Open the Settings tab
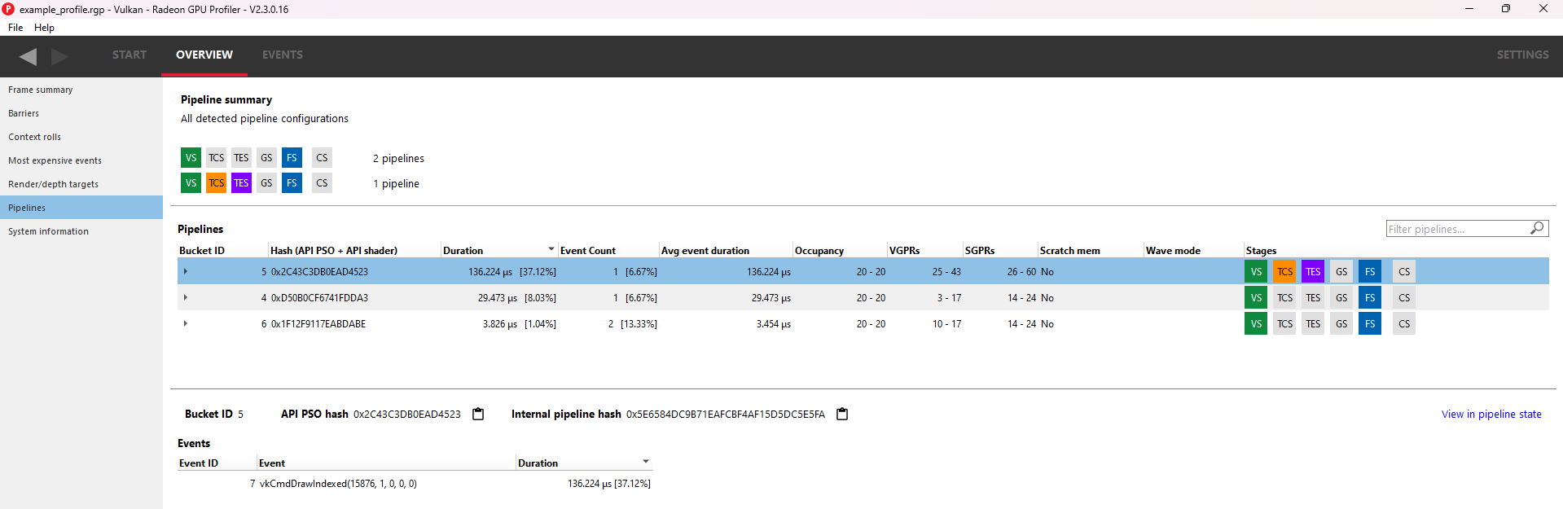Viewport: 1563px width, 509px height. [x=1522, y=55]
